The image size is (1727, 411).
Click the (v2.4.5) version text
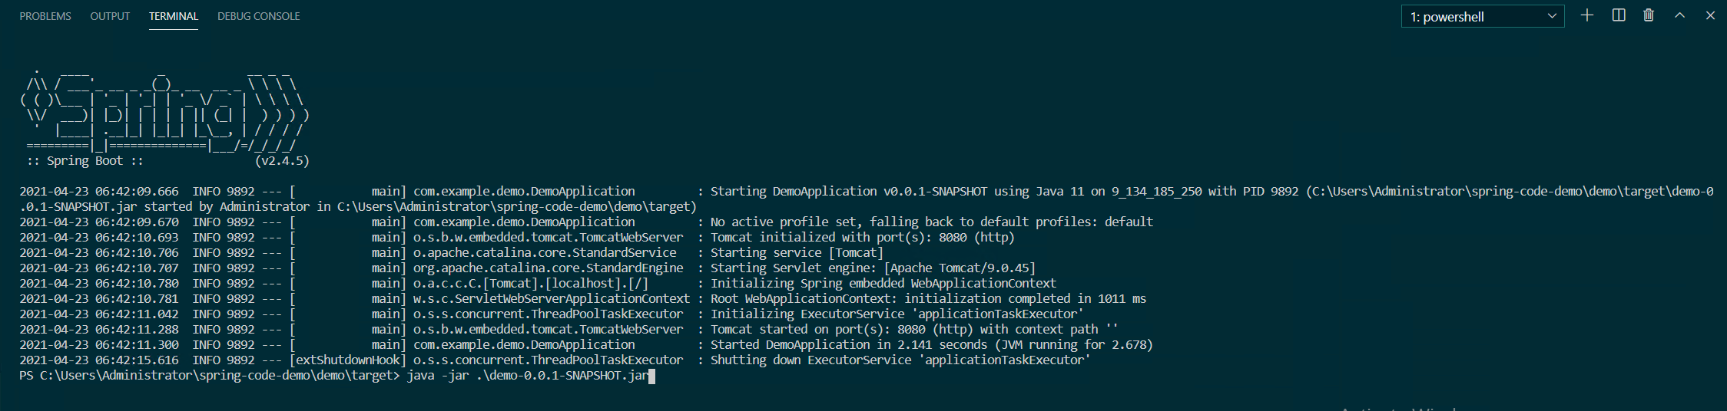point(282,161)
